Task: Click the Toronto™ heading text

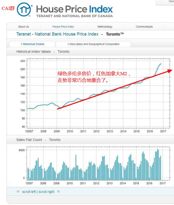Action: click(115, 34)
